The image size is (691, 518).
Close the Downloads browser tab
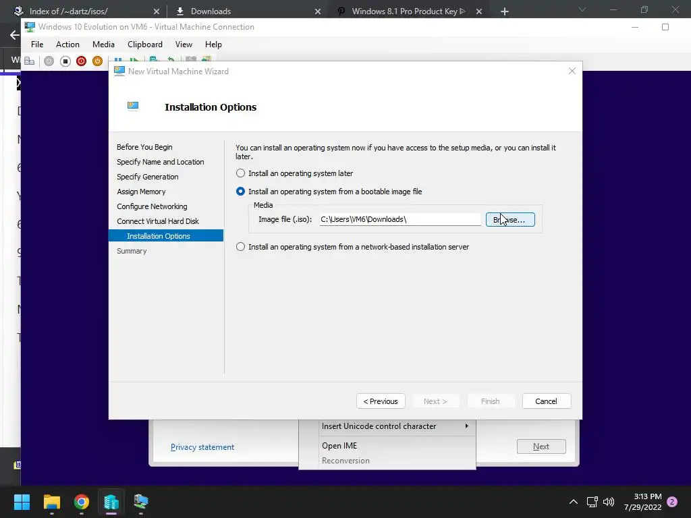pyautogui.click(x=318, y=11)
